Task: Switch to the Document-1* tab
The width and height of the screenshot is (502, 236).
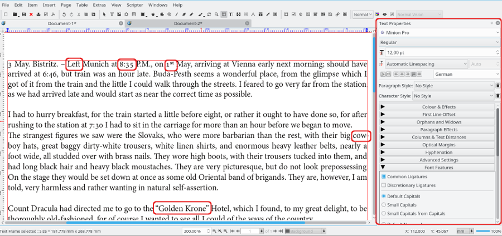Action: tap(62, 23)
